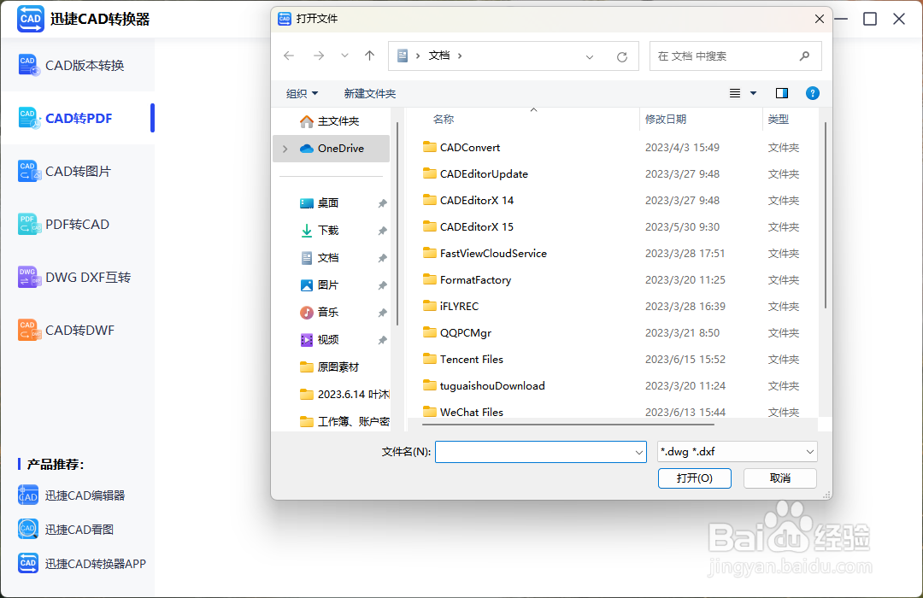Sort files by the 类型 column
The width and height of the screenshot is (923, 598).
(x=779, y=120)
